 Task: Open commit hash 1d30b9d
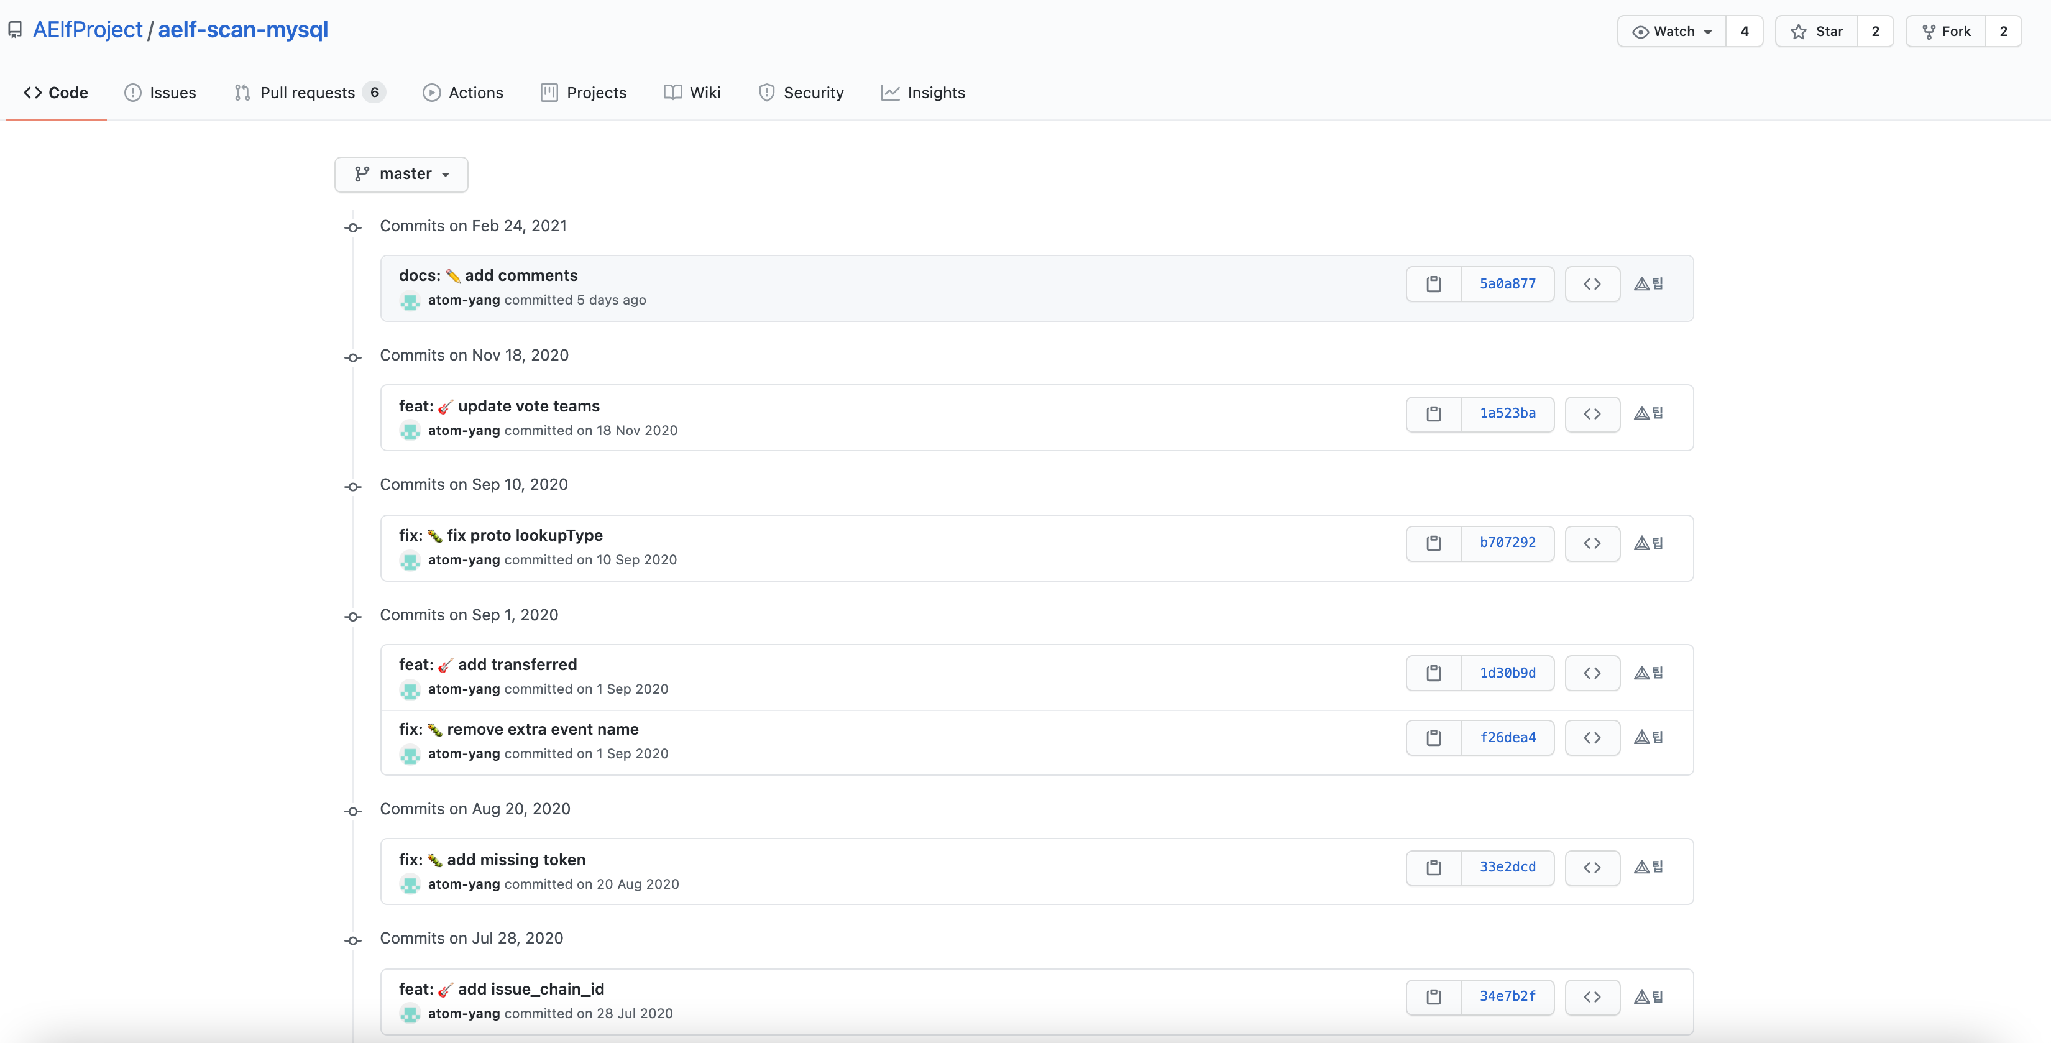coord(1507,674)
